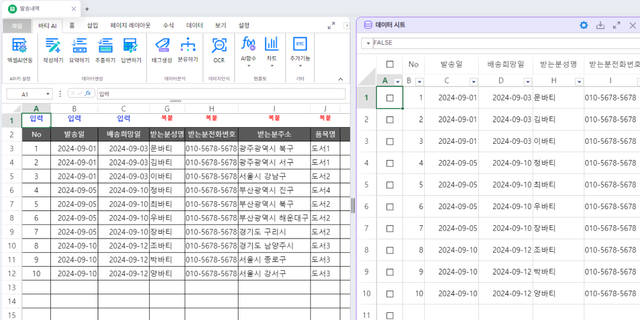This screenshot has width=640, height=320.
Task: Collapse the ribbon with the chevron
Action: tap(341, 79)
